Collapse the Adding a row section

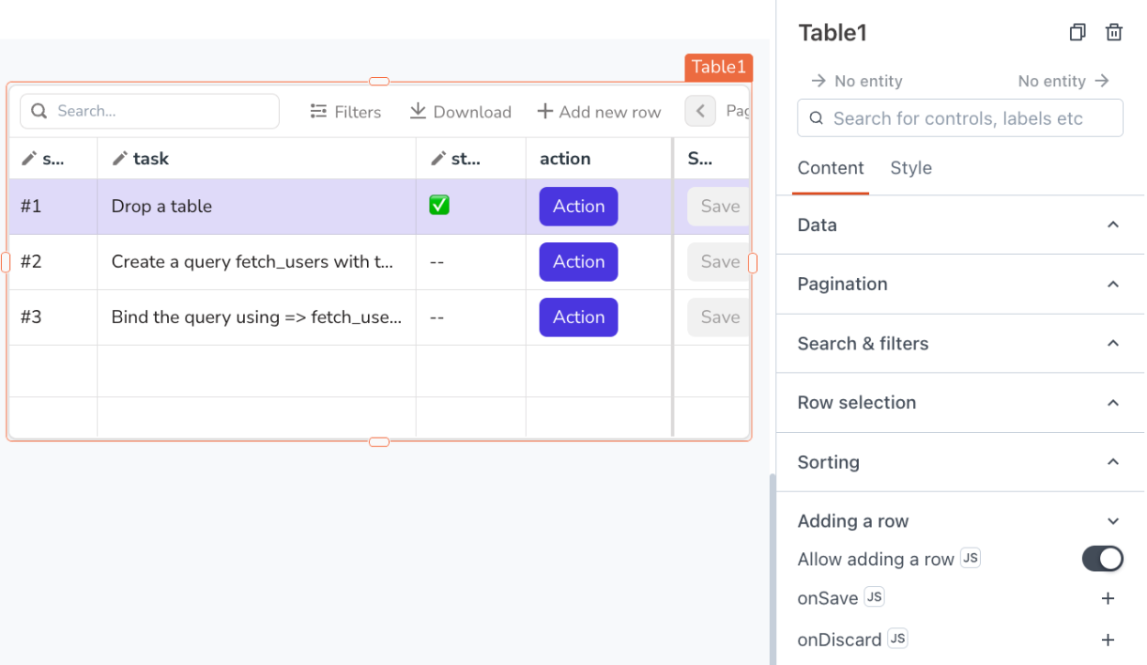click(1113, 521)
